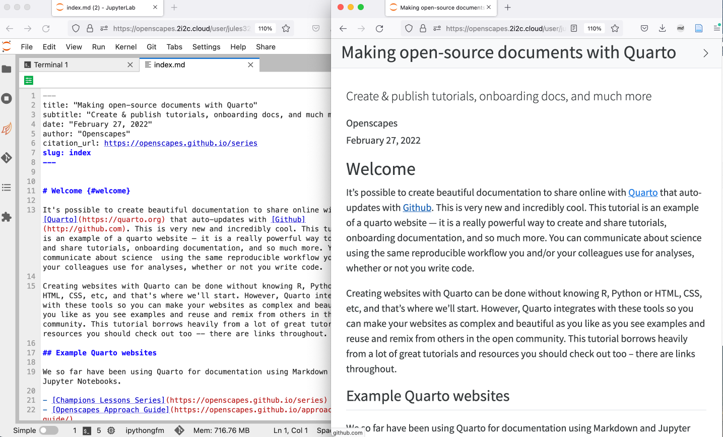Open the Quarto panel in the sidebar
Viewport: 723px width, 437px height.
click(7, 129)
